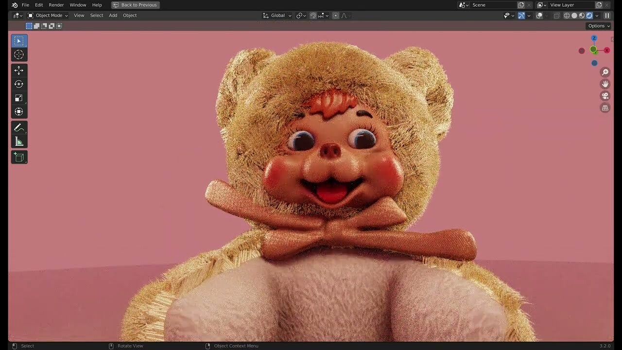622x350 pixels.
Task: Click the Back to Previous button
Action: 135,5
